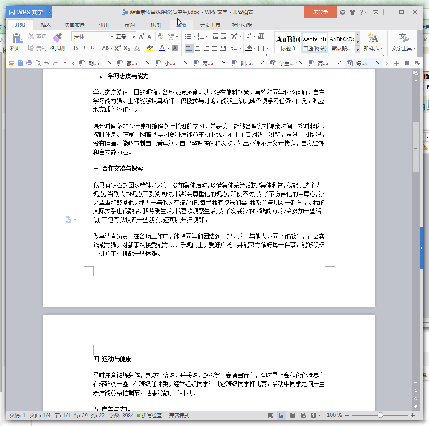
Task: Apply subscript formatting
Action: [126, 48]
